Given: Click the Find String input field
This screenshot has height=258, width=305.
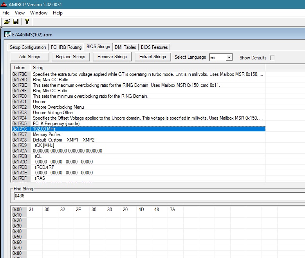Looking at the screenshot, I should tap(159, 196).
